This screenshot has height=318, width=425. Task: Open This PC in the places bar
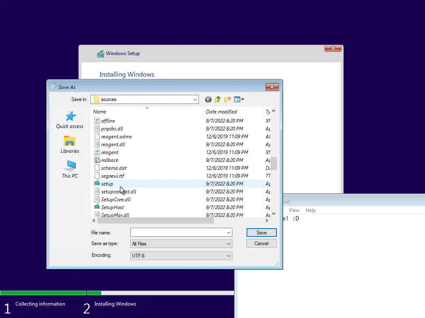click(70, 169)
